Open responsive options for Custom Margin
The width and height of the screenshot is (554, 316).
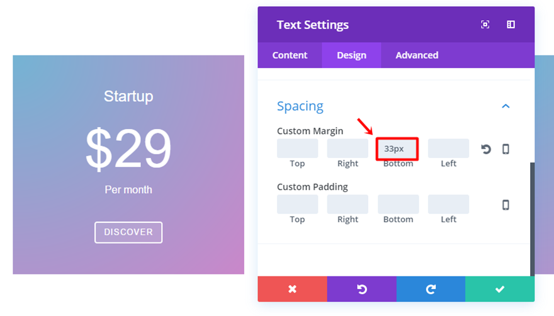click(506, 149)
